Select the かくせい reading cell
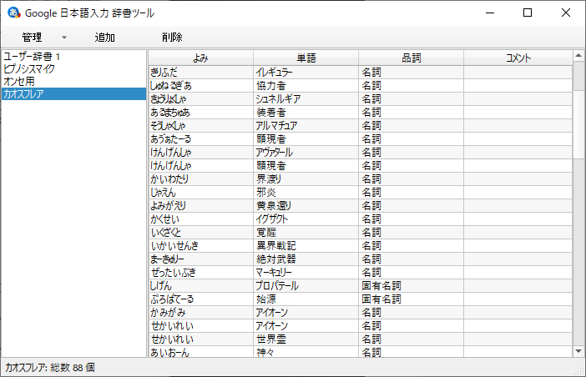 tap(200, 219)
